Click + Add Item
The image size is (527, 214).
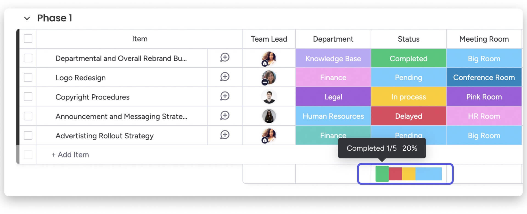coord(70,155)
